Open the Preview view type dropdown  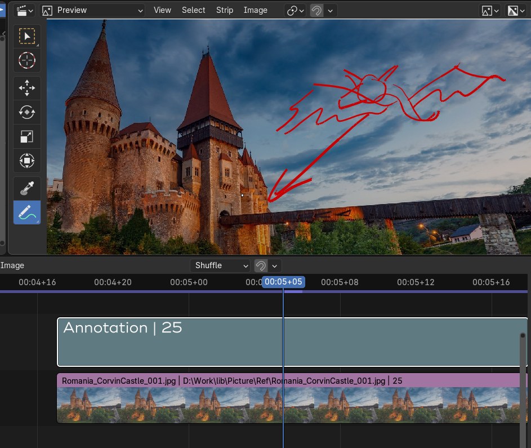tap(92, 11)
